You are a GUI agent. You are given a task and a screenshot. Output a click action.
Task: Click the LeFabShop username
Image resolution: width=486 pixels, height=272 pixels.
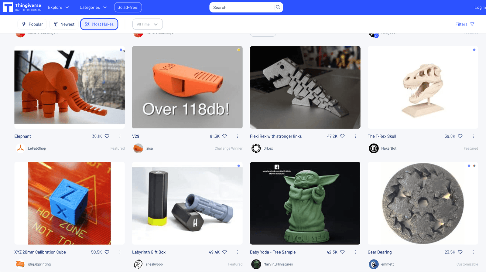coord(37,148)
